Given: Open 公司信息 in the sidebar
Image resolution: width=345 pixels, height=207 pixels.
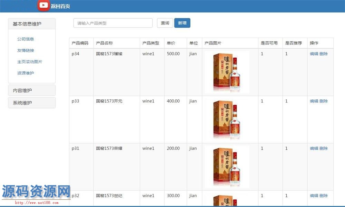Looking at the screenshot, I should (x=26, y=39).
